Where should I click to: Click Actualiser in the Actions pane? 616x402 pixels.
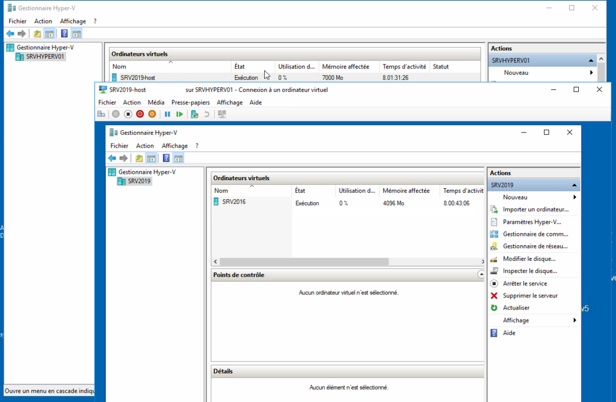[x=516, y=308]
